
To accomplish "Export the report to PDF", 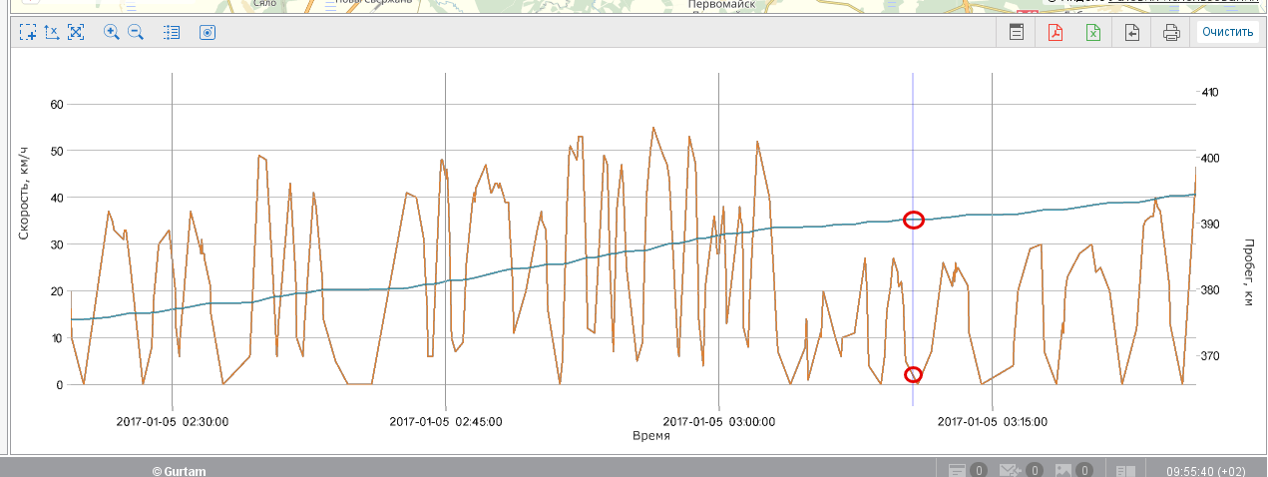I will tap(1055, 32).
